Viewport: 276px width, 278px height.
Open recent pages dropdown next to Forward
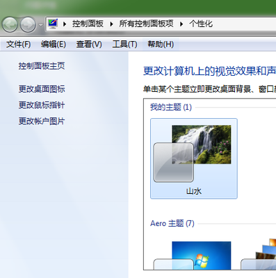tap(41, 24)
